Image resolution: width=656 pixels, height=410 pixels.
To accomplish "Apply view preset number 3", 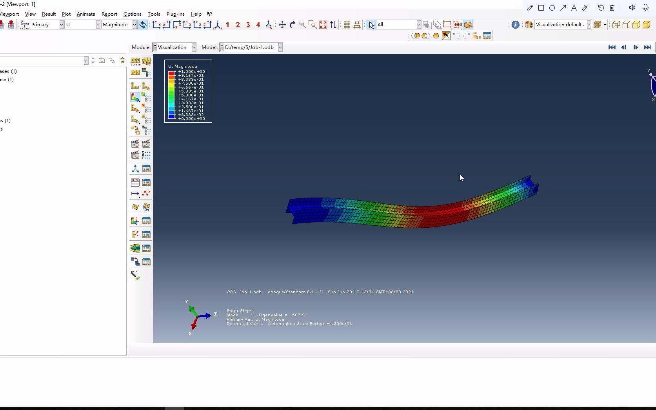I will [x=248, y=25].
